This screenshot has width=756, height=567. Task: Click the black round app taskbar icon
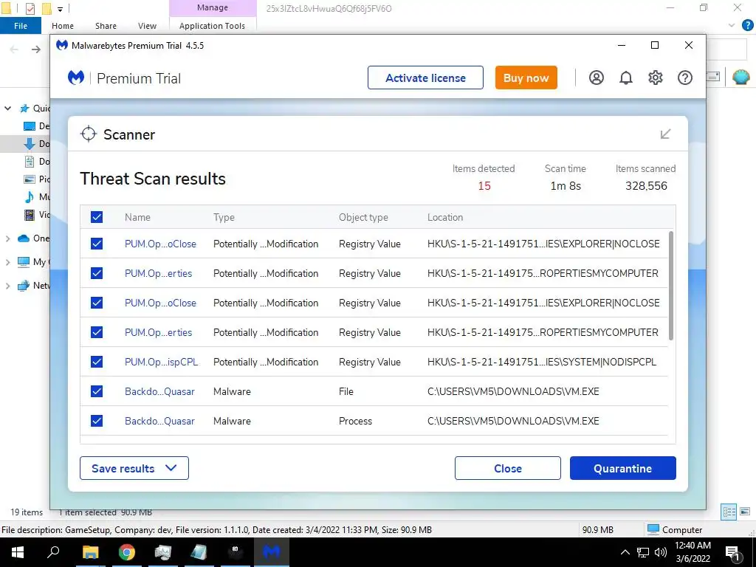tap(235, 552)
